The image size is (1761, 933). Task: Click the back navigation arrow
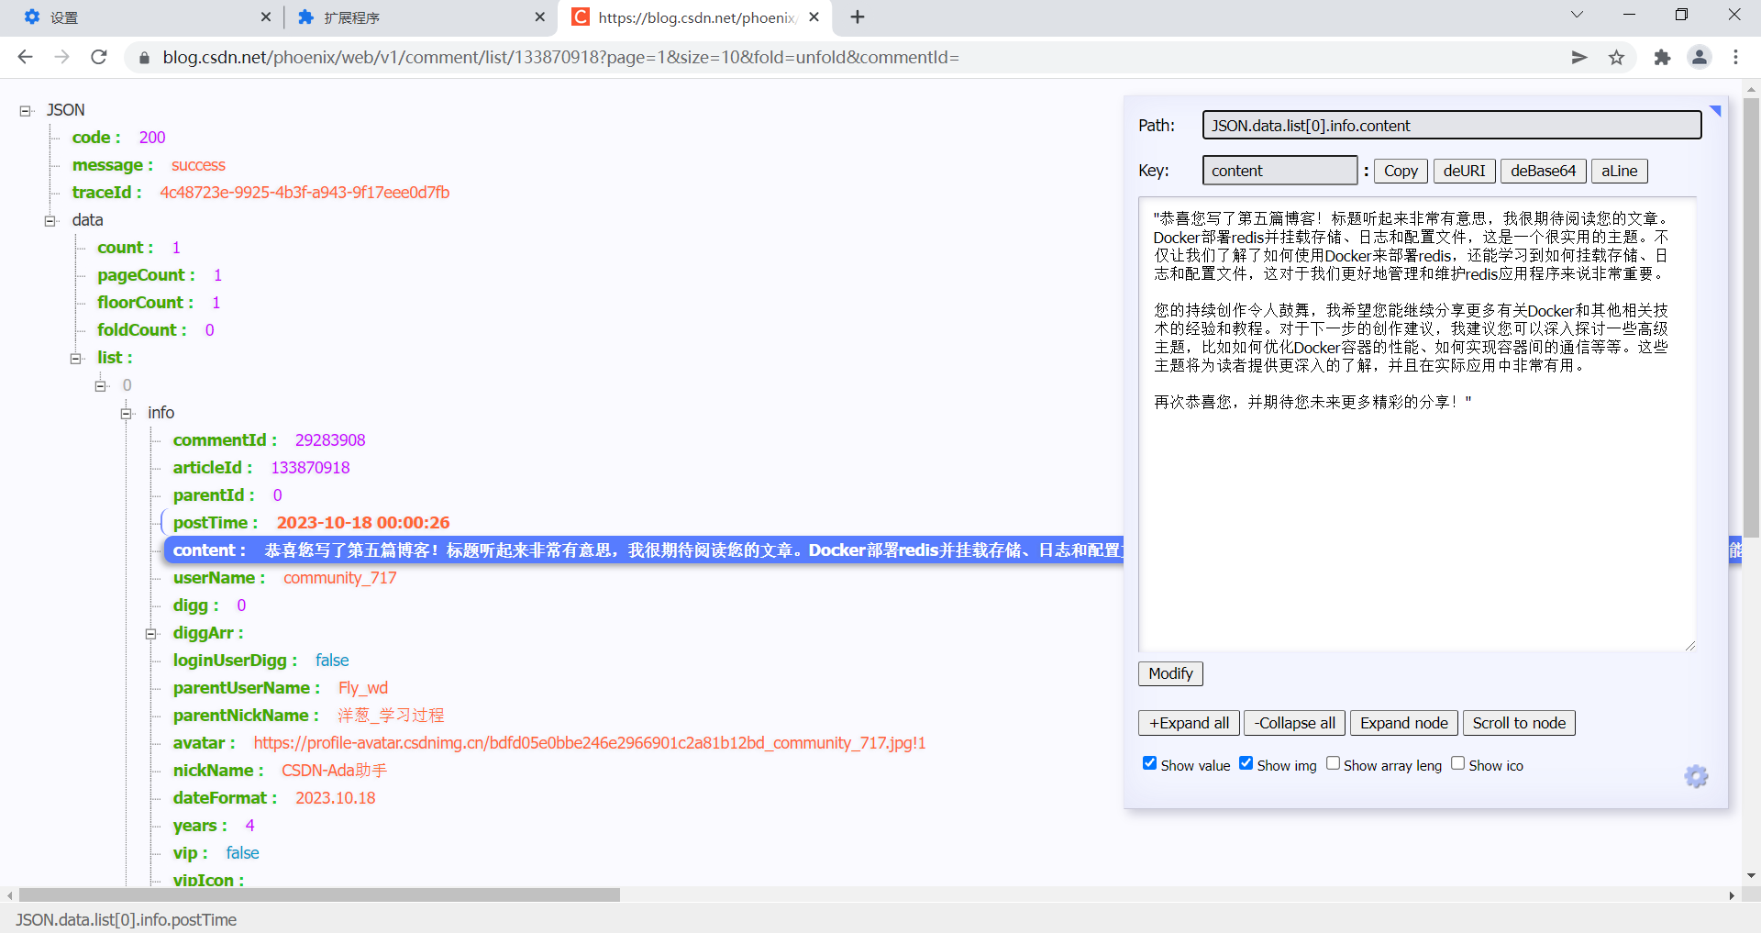(x=25, y=57)
